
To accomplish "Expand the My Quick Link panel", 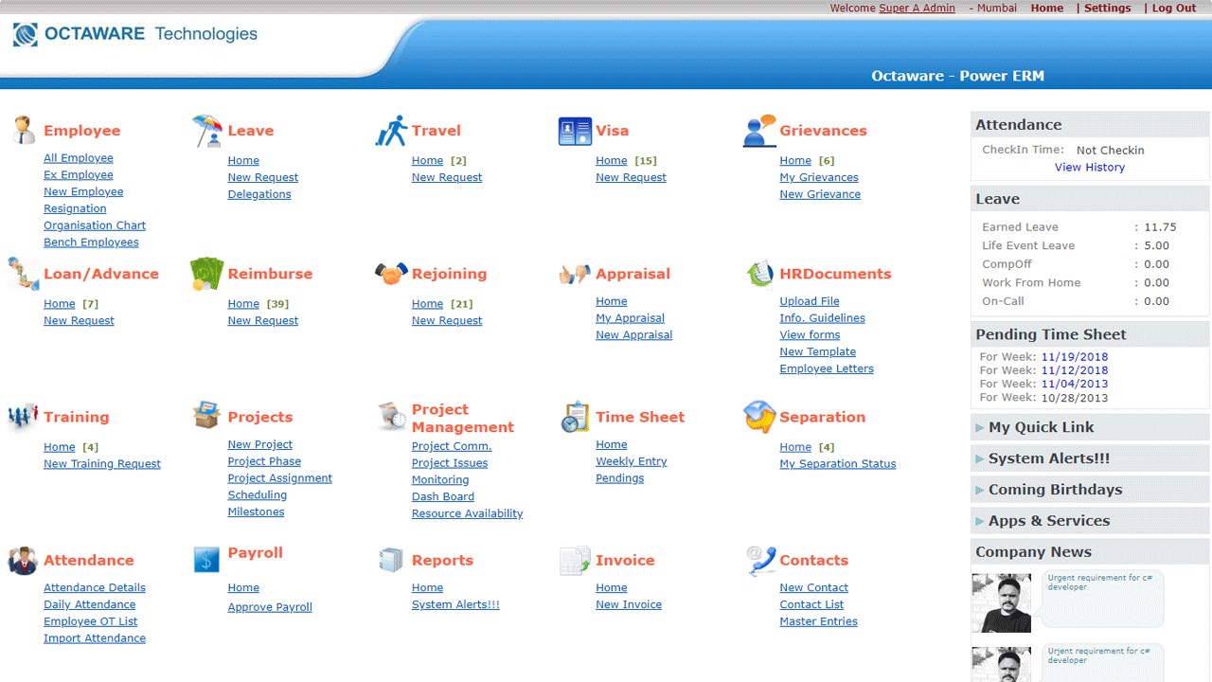I will pyautogui.click(x=1090, y=427).
